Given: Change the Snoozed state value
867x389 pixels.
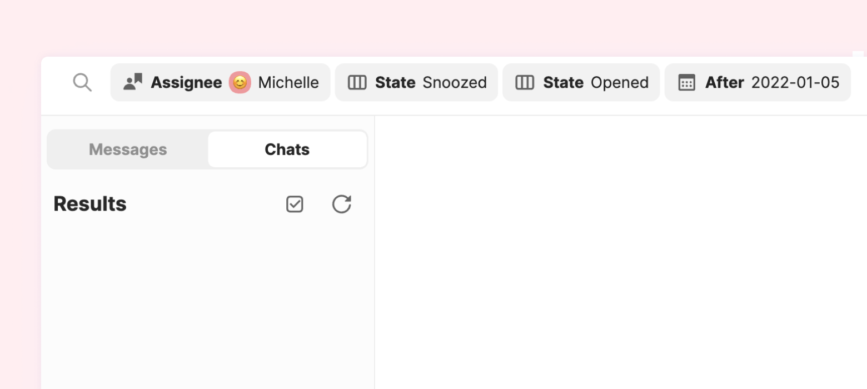Looking at the screenshot, I should [x=455, y=82].
